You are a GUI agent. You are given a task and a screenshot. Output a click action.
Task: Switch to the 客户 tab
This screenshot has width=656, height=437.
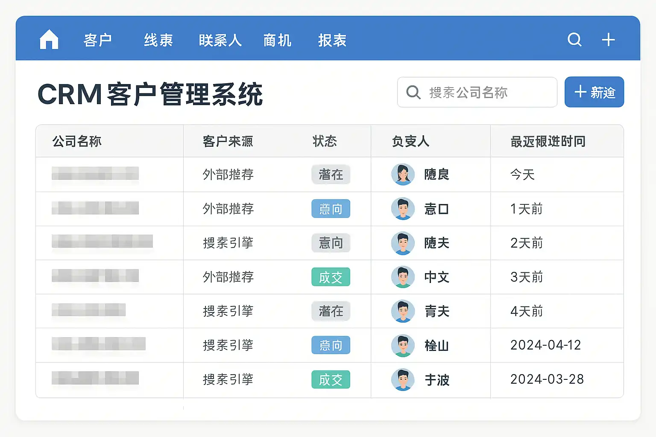pos(98,40)
